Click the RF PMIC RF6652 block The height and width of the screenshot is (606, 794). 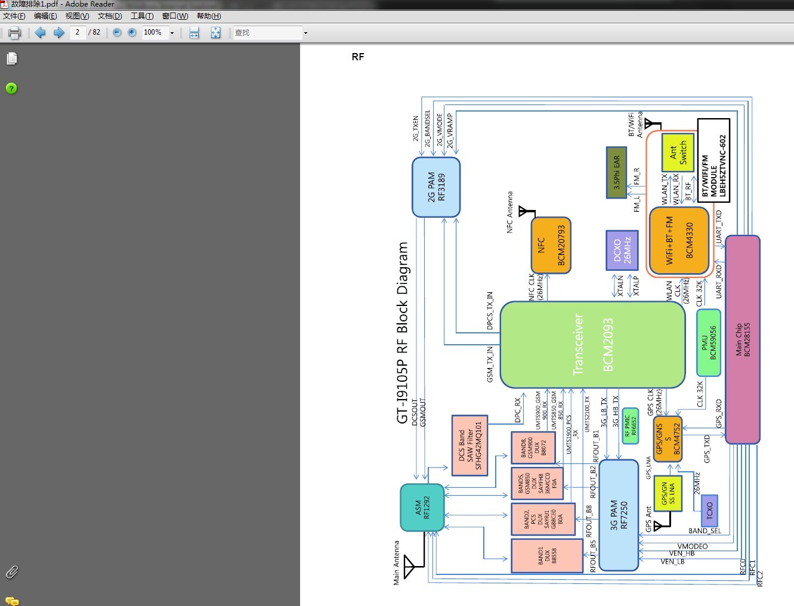(x=630, y=426)
